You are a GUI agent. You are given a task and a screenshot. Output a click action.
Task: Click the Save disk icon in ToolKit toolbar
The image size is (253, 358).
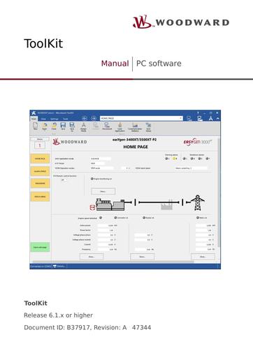coord(63,126)
